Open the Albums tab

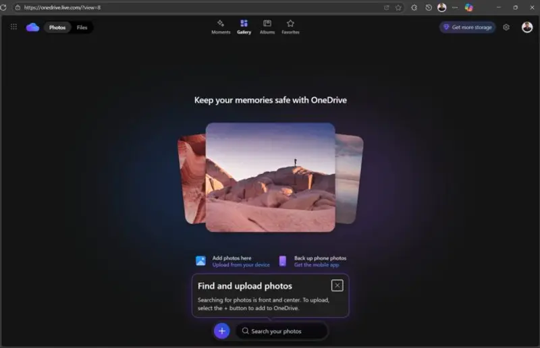pyautogui.click(x=267, y=27)
